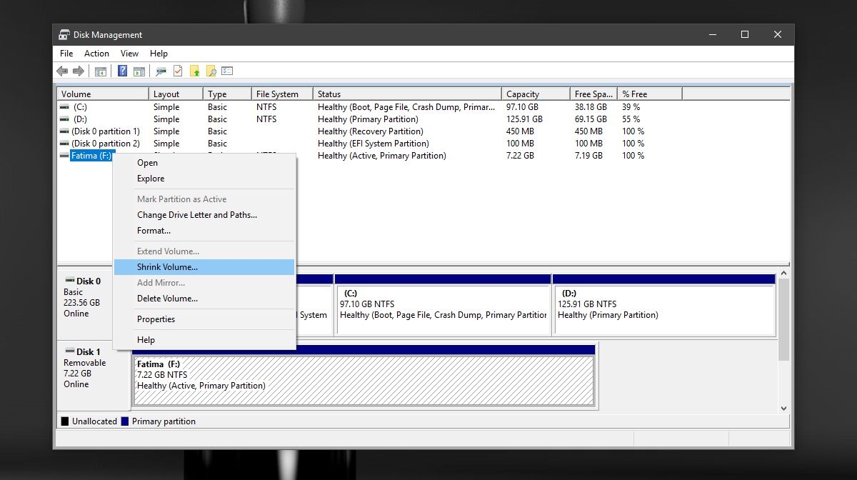
Task: Sort by the Capacity column header
Action: pos(523,94)
